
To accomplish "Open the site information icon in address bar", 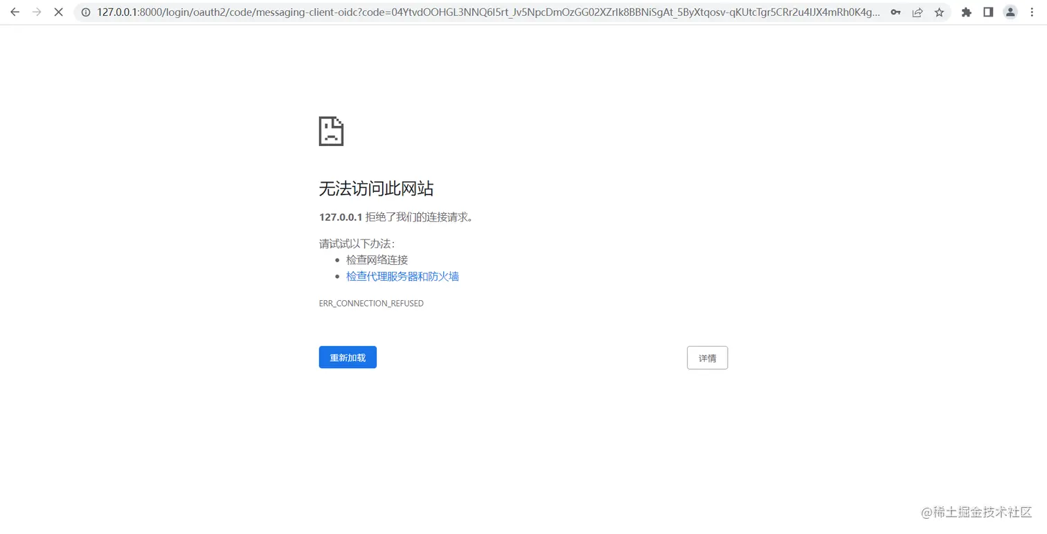I will pos(84,12).
